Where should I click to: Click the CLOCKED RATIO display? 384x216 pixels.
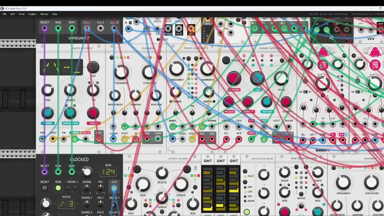click(x=66, y=204)
